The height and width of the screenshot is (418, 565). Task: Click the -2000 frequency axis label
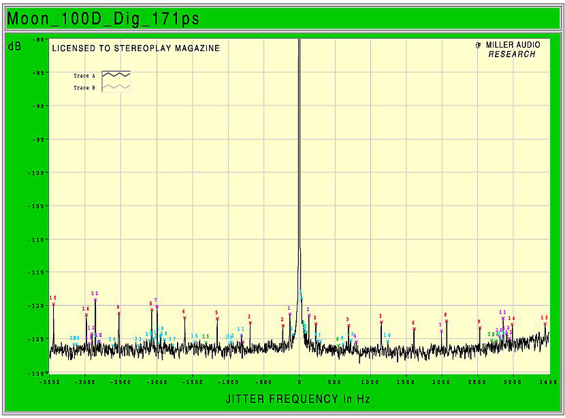pos(157,382)
